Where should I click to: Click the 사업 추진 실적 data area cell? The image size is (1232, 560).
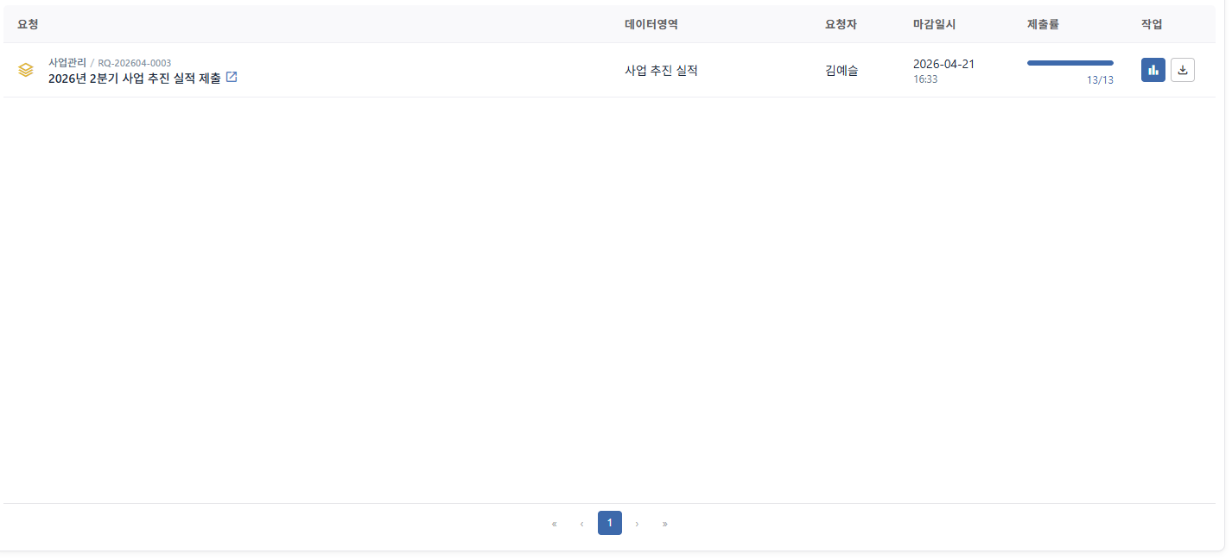point(661,71)
